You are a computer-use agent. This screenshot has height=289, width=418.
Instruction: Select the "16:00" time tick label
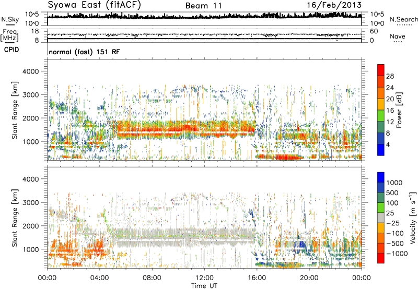pos(257,278)
